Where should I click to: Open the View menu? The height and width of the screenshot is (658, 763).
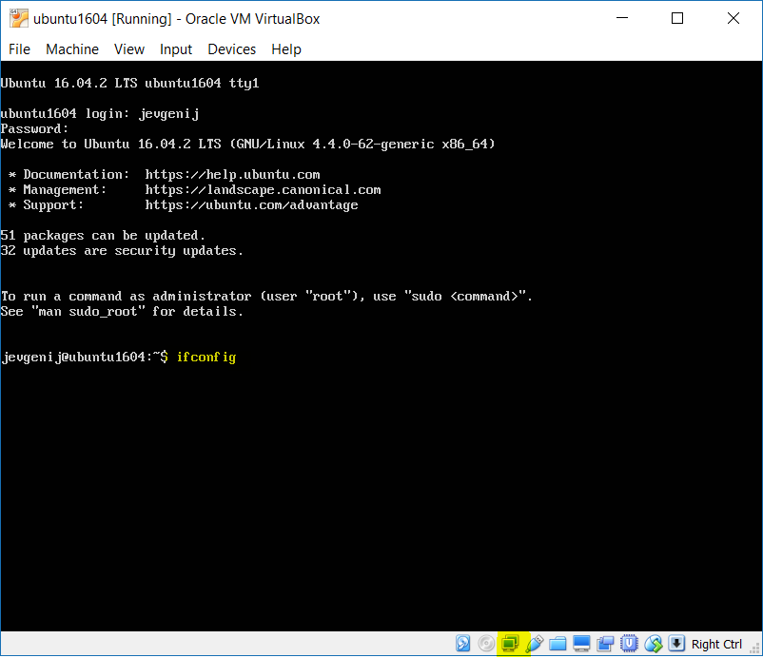(129, 49)
